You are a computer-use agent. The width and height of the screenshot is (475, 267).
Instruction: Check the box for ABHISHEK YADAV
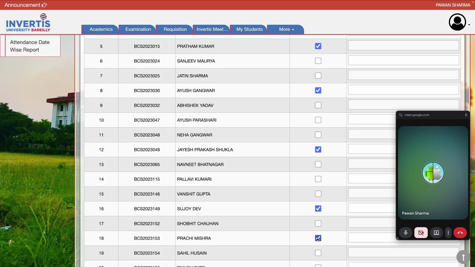pos(318,105)
